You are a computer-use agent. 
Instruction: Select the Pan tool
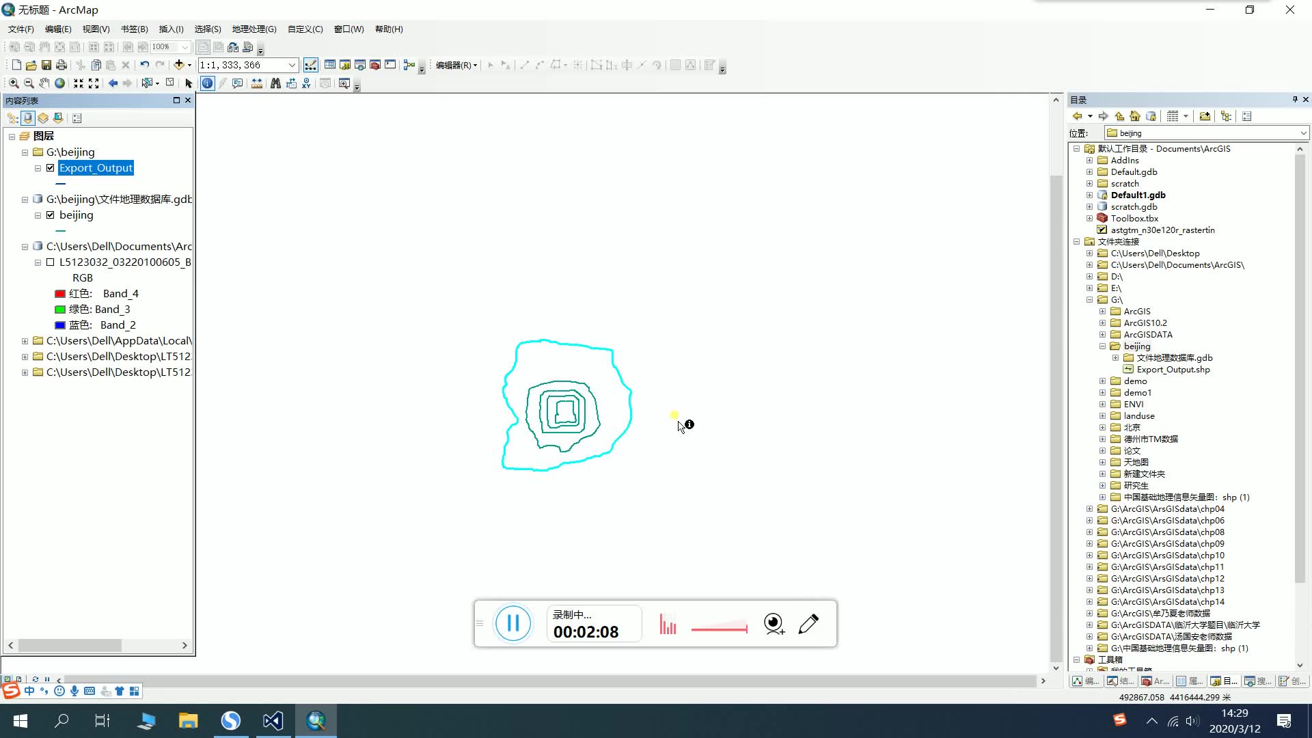click(x=44, y=83)
